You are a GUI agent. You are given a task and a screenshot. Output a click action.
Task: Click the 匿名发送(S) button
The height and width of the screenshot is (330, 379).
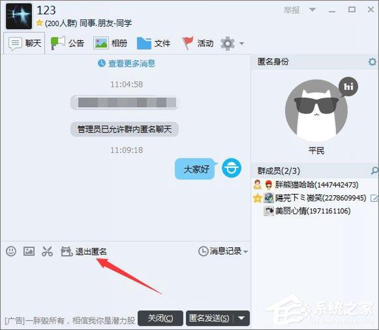(x=209, y=319)
